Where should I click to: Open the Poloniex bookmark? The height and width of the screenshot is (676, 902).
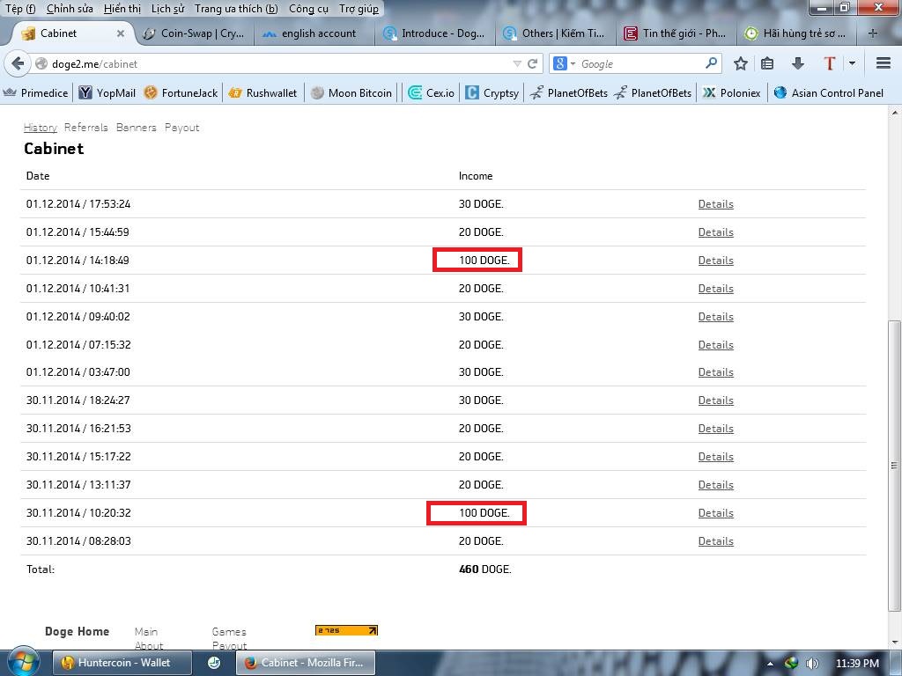point(732,92)
